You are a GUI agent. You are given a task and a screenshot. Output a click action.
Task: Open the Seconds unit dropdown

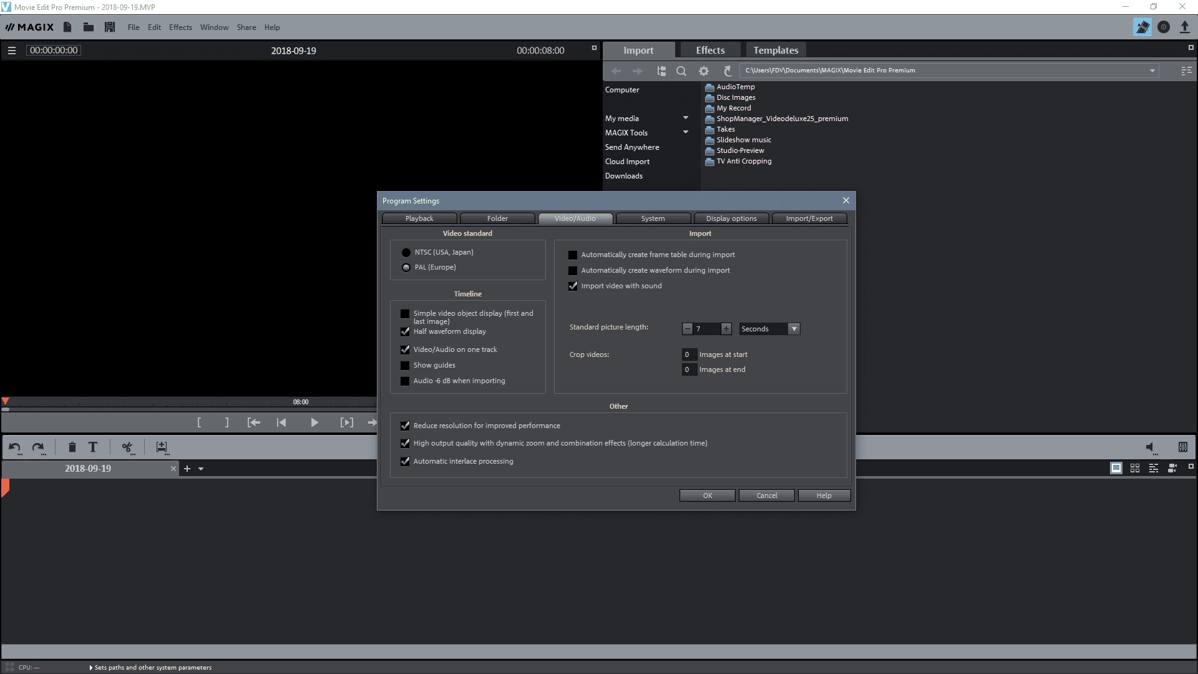(x=794, y=329)
